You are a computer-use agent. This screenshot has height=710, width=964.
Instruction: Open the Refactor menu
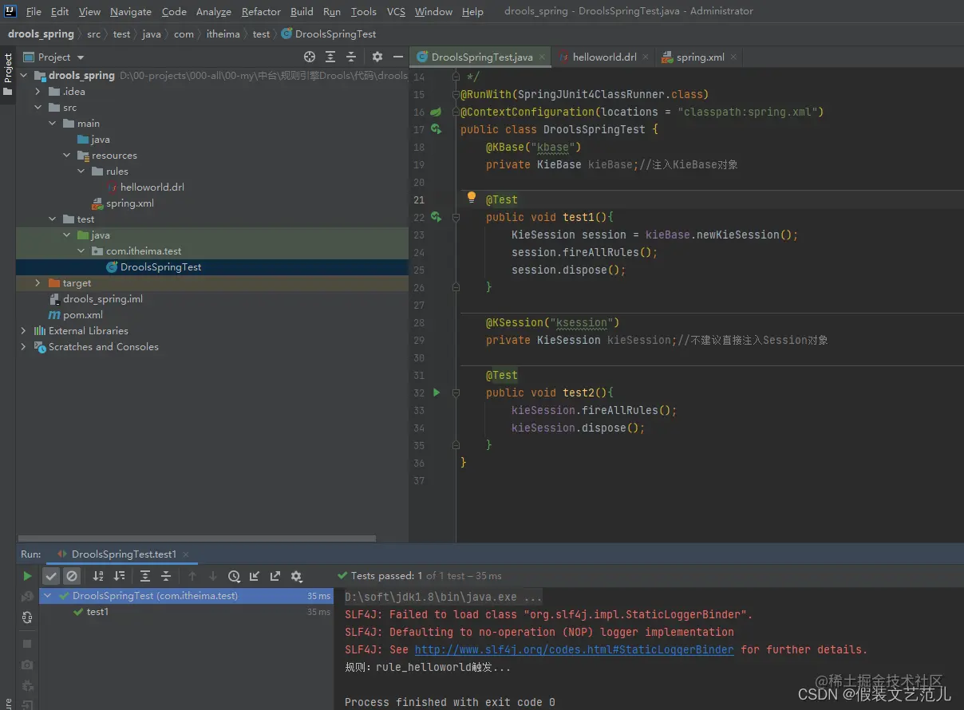click(261, 12)
